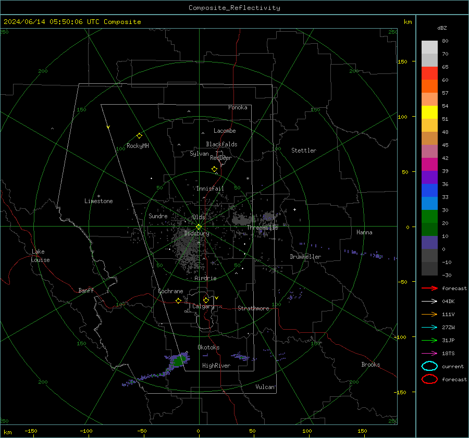Select the Drumheller label
The width and height of the screenshot is (469, 438).
pos(305,257)
